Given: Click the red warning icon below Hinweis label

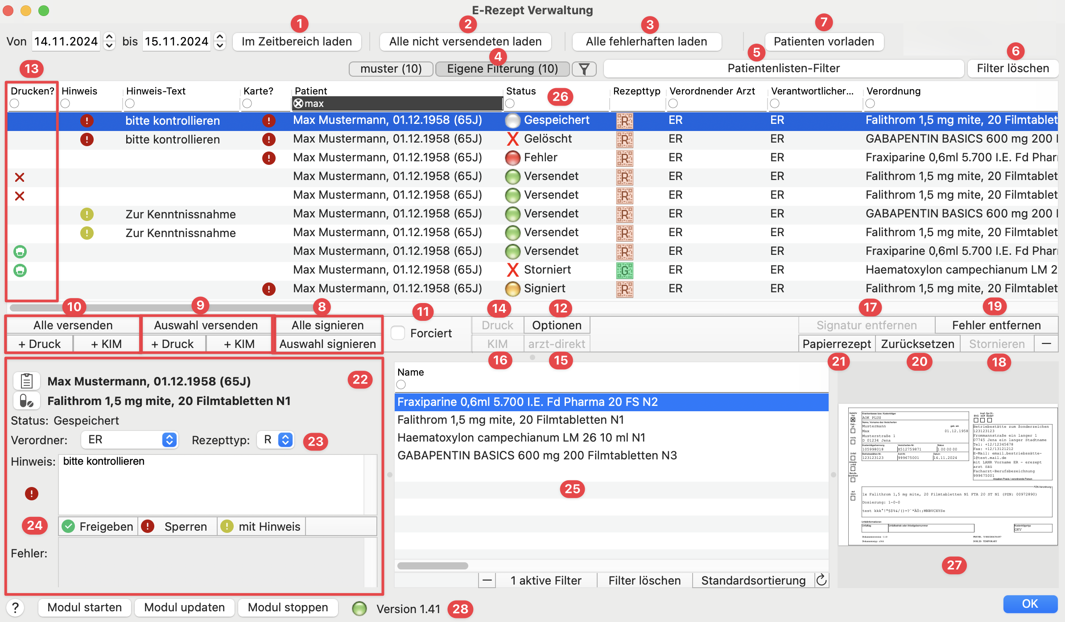Looking at the screenshot, I should point(31,494).
